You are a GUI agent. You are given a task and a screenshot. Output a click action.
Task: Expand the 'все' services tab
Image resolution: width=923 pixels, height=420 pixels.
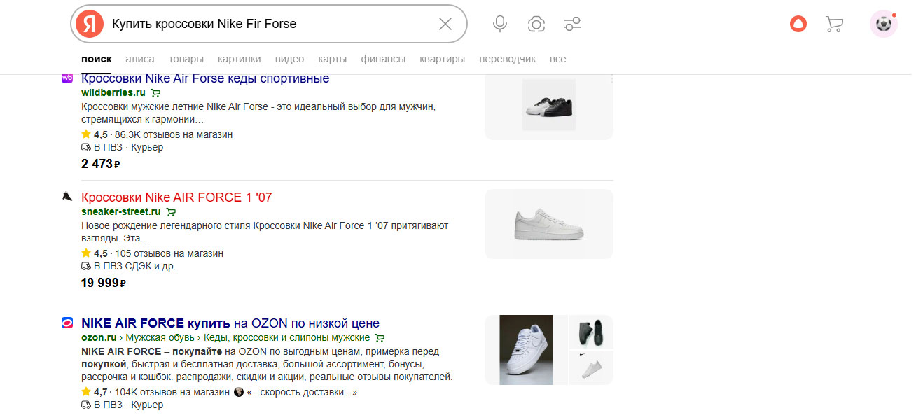[558, 59]
